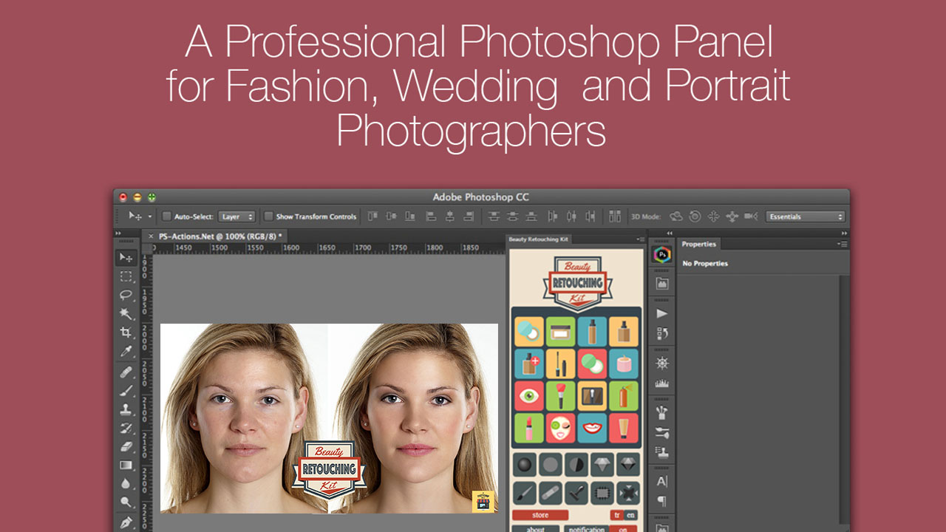
Task: Click the cream jar icon on green tile
Action: (561, 332)
